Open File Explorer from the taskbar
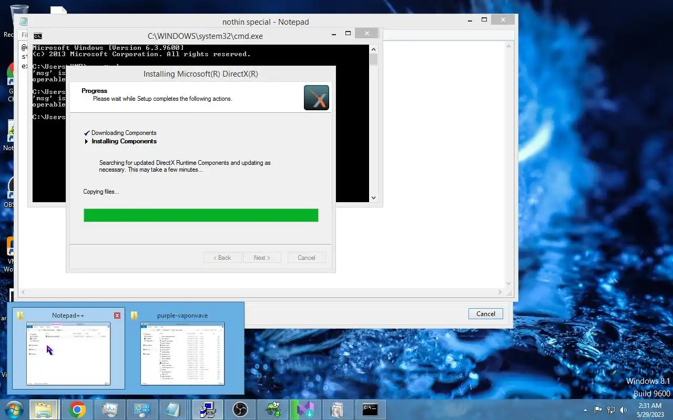 [x=43, y=409]
